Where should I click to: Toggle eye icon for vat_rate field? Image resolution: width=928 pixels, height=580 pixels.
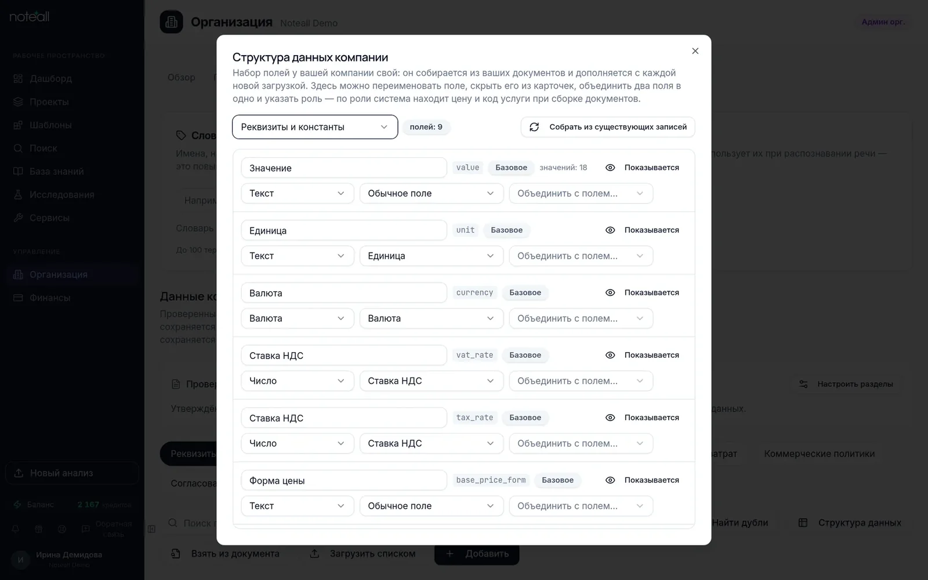tap(610, 355)
